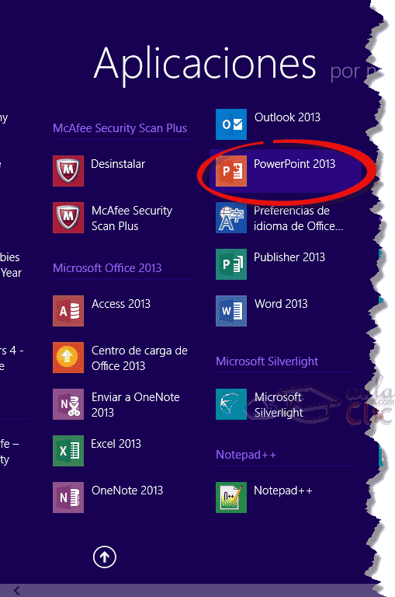Click the Publisher 2013 green icon
This screenshot has width=395, height=597.
pos(231,264)
